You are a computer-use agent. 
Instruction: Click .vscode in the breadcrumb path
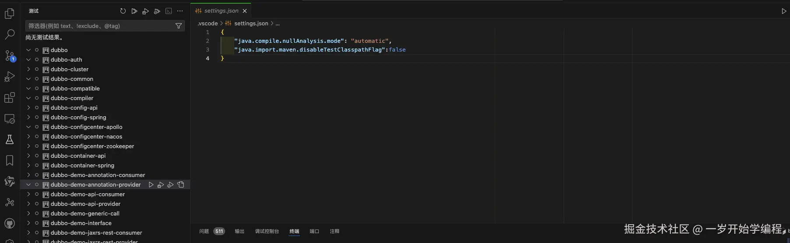tap(208, 23)
